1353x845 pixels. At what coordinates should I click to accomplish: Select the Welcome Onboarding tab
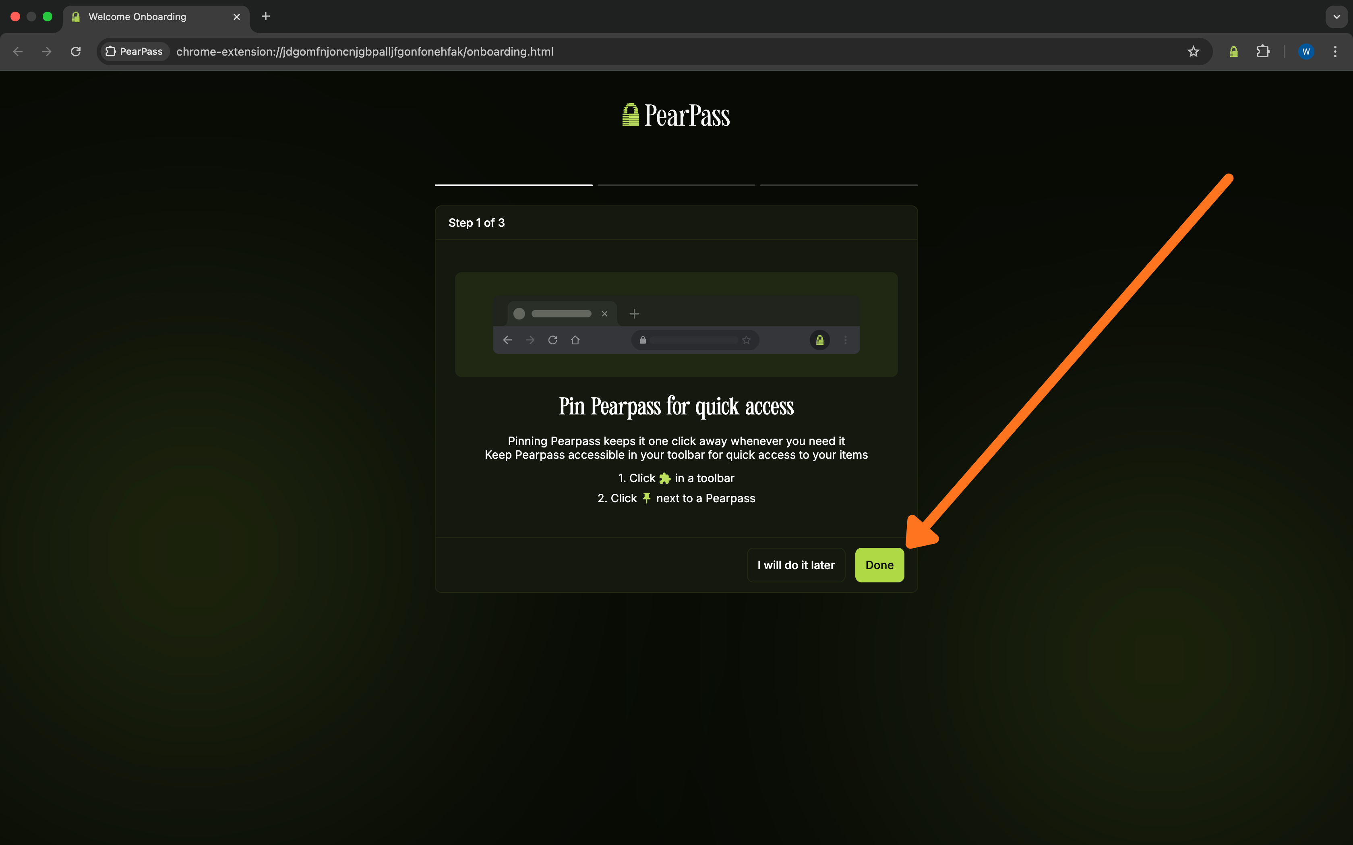pos(156,17)
